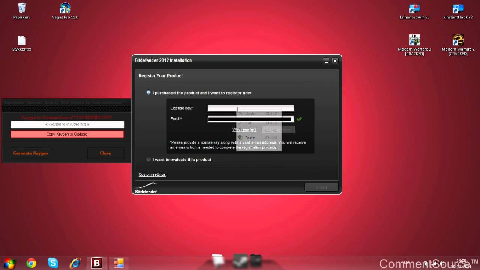Image resolution: width=480 pixels, height=270 pixels.
Task: Click the Install button
Action: click(321, 187)
